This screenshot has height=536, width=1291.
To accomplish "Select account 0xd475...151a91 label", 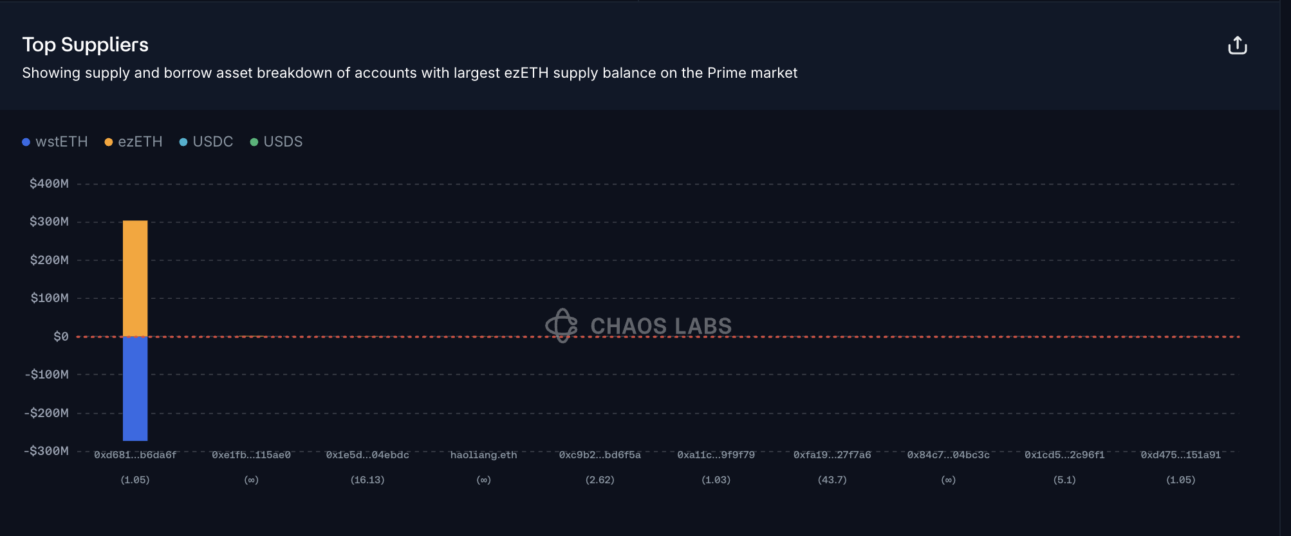I will [x=1181, y=455].
